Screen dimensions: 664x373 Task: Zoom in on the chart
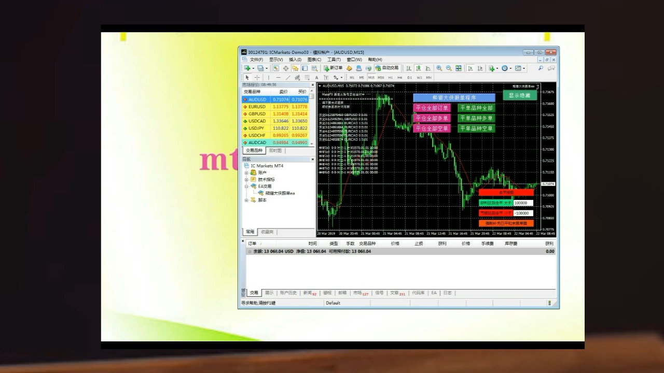tap(439, 68)
